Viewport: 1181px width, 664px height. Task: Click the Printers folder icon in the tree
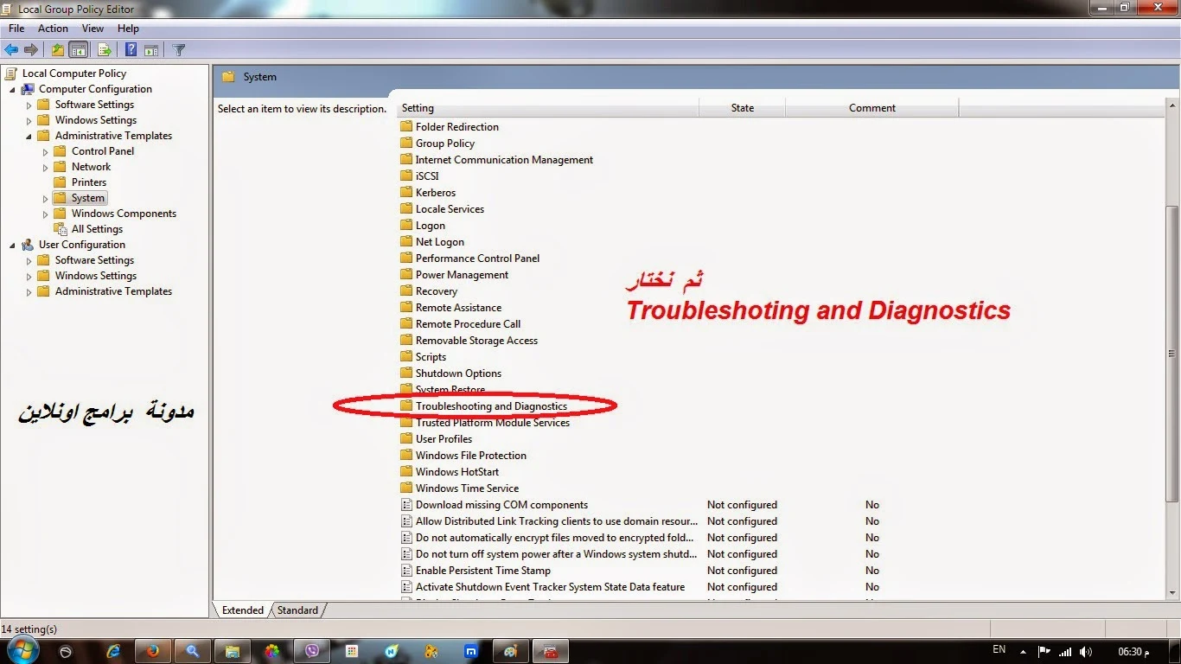pos(60,182)
